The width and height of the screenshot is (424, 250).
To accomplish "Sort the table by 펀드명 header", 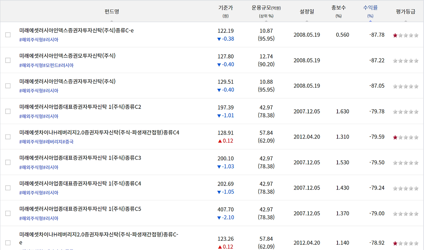I will 112,12.
